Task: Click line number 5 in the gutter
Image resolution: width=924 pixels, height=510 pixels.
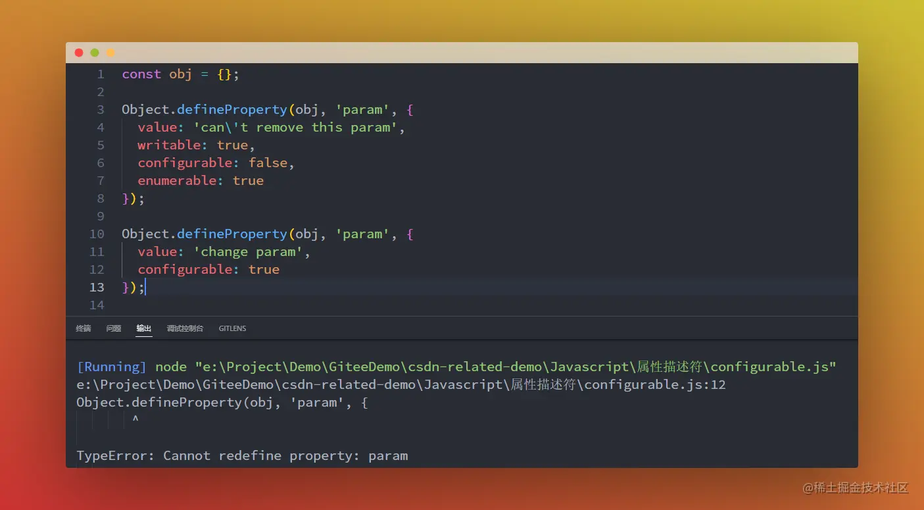Action: pyautogui.click(x=101, y=145)
